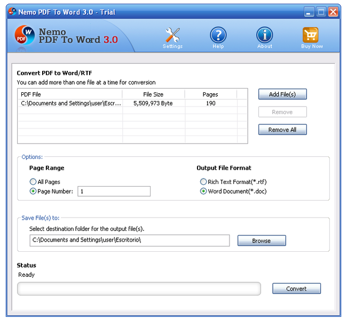The width and height of the screenshot is (347, 320).
Task: Click the Ready status text
Action: pos(26,275)
